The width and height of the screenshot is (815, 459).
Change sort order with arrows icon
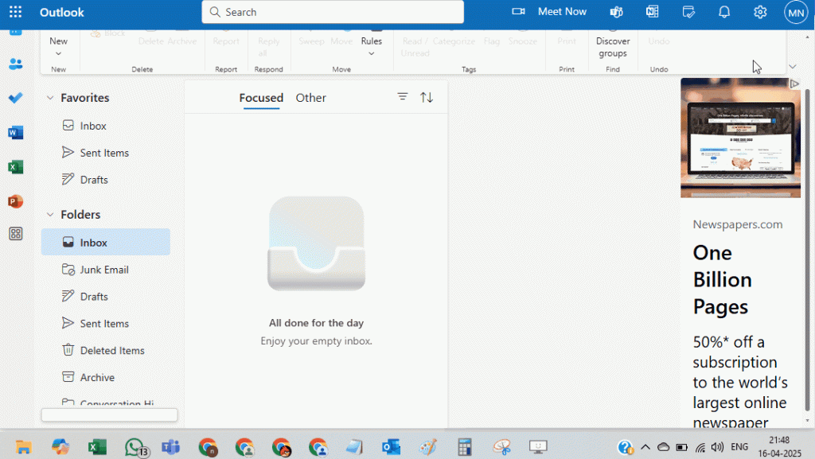pos(427,97)
